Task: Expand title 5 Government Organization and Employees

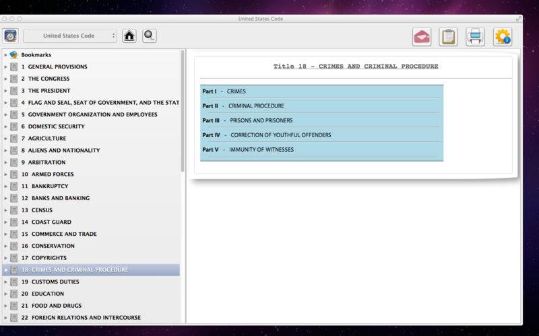Action: pos(5,114)
